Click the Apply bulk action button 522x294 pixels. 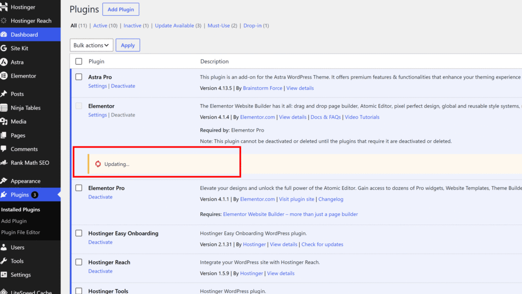128,45
